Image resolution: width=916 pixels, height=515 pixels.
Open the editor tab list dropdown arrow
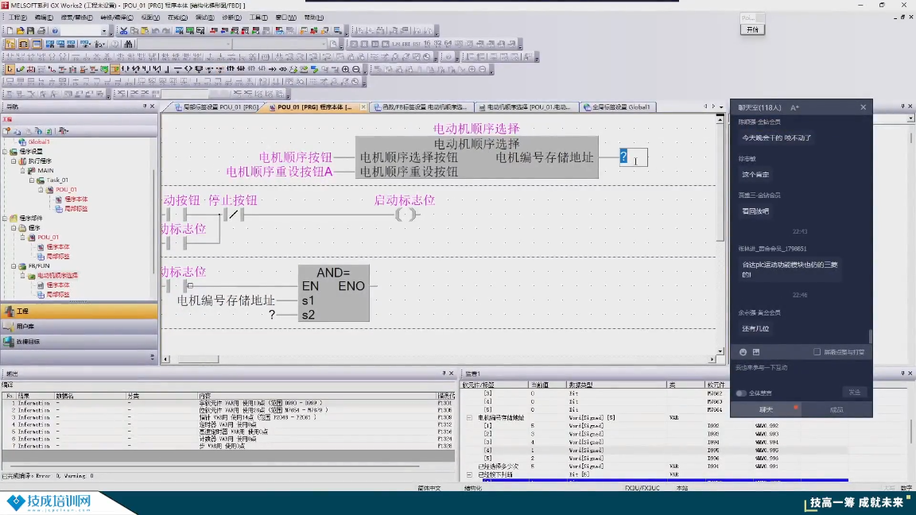point(721,106)
